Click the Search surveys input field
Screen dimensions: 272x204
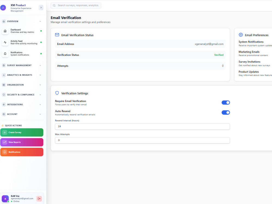76,5
